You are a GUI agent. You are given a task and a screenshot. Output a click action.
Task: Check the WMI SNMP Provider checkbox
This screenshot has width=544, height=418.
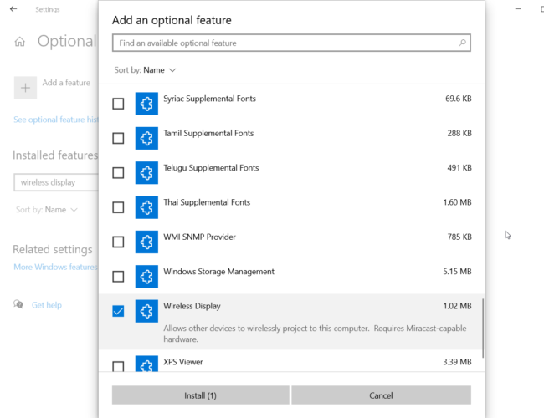tap(118, 242)
